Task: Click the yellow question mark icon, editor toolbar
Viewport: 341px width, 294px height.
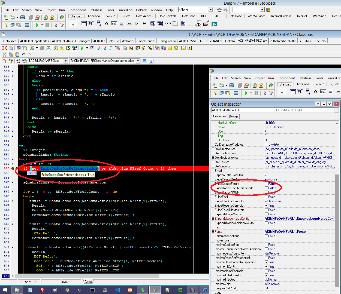Action: point(183,48)
